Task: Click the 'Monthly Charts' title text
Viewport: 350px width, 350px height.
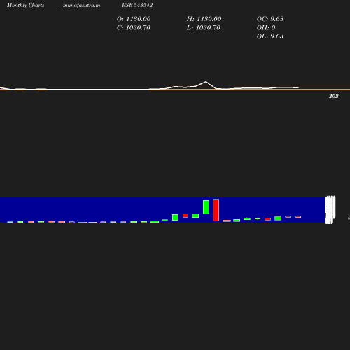Action: tap(26, 5)
